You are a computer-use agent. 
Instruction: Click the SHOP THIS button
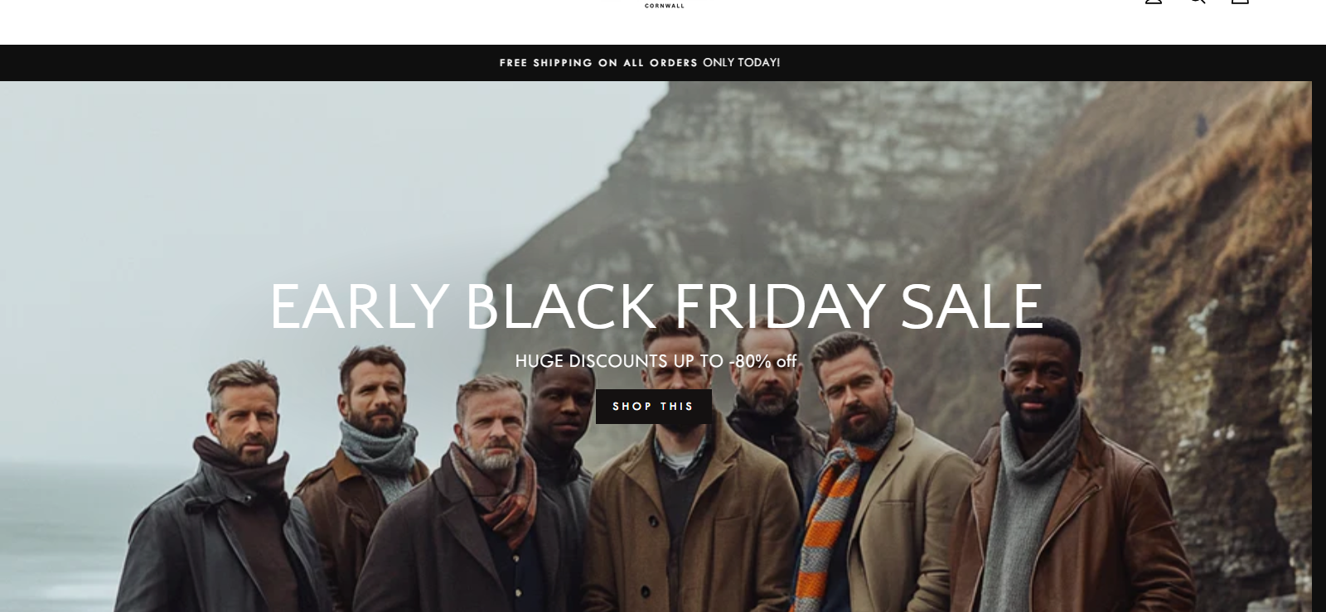654,407
